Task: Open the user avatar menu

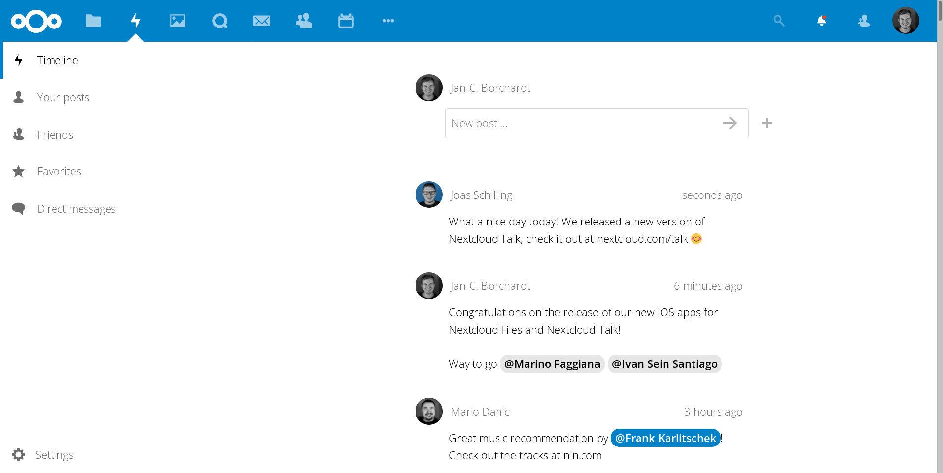Action: [905, 21]
